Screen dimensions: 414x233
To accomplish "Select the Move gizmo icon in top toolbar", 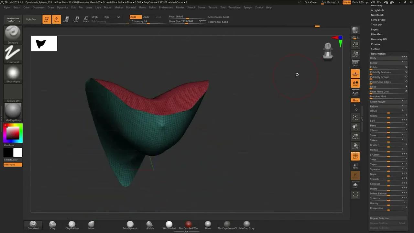I will [66, 19].
